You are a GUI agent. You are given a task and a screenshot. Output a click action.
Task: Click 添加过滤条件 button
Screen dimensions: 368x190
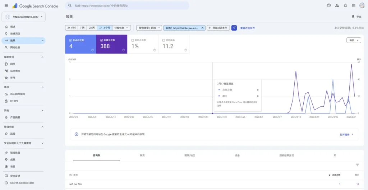218,28
